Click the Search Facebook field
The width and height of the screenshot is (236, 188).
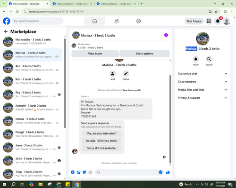click(38, 21)
